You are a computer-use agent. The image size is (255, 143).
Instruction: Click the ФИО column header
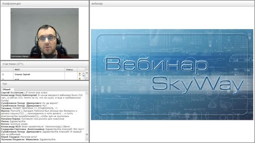point(39,70)
